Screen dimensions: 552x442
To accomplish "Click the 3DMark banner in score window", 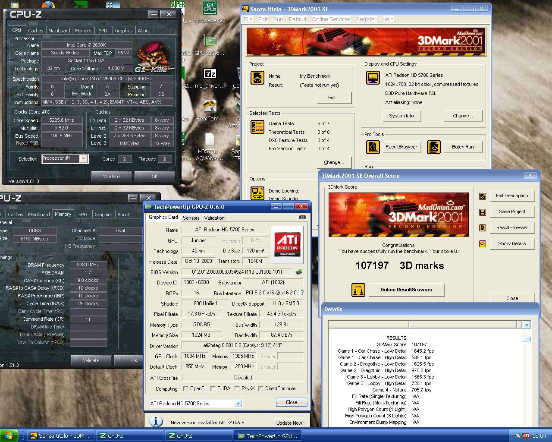I will [398, 215].
